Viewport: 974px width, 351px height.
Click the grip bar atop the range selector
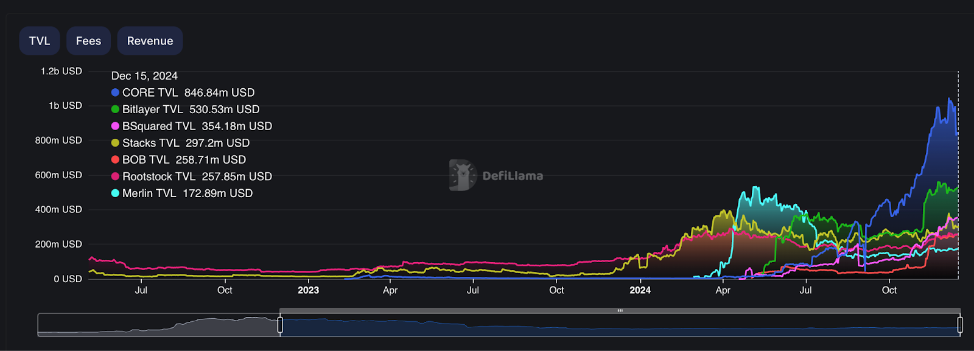pos(620,311)
